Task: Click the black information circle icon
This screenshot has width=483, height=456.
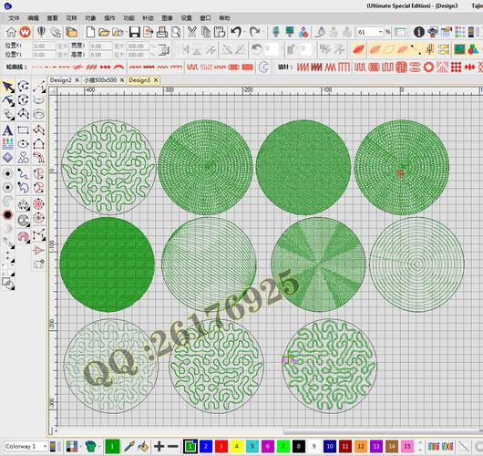Action: pos(419,32)
